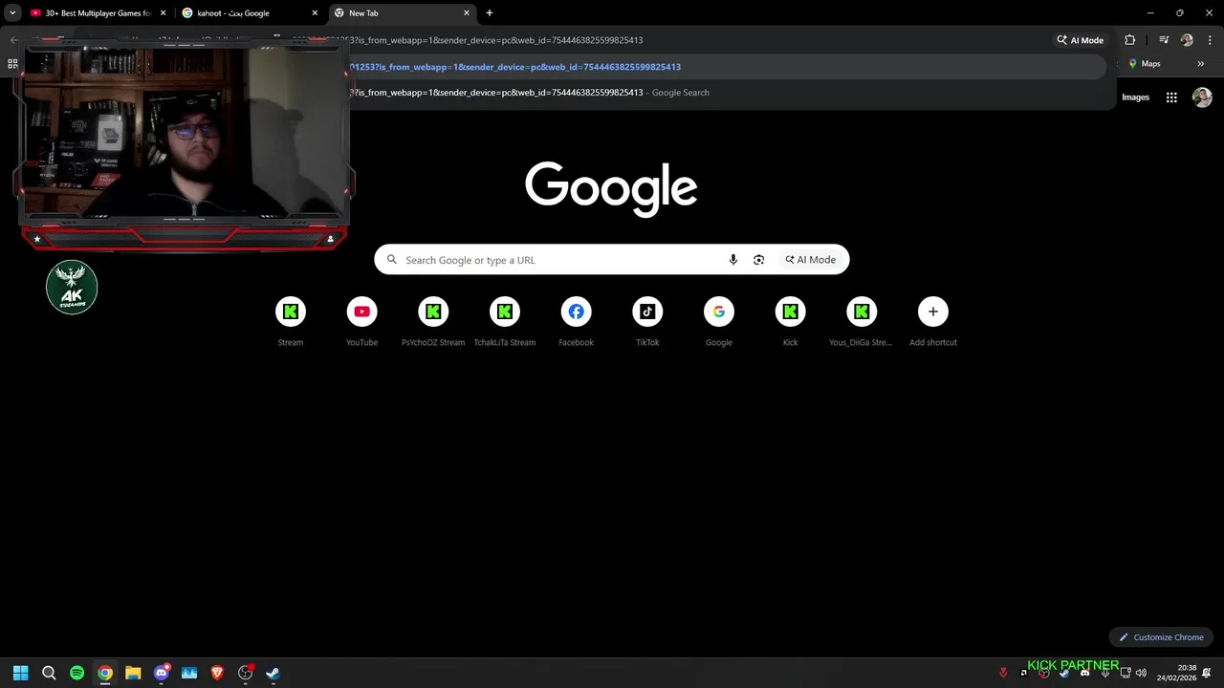The height and width of the screenshot is (688, 1224).
Task: Close the 30+ Best Multiplayer Games tab
Action: (x=163, y=13)
